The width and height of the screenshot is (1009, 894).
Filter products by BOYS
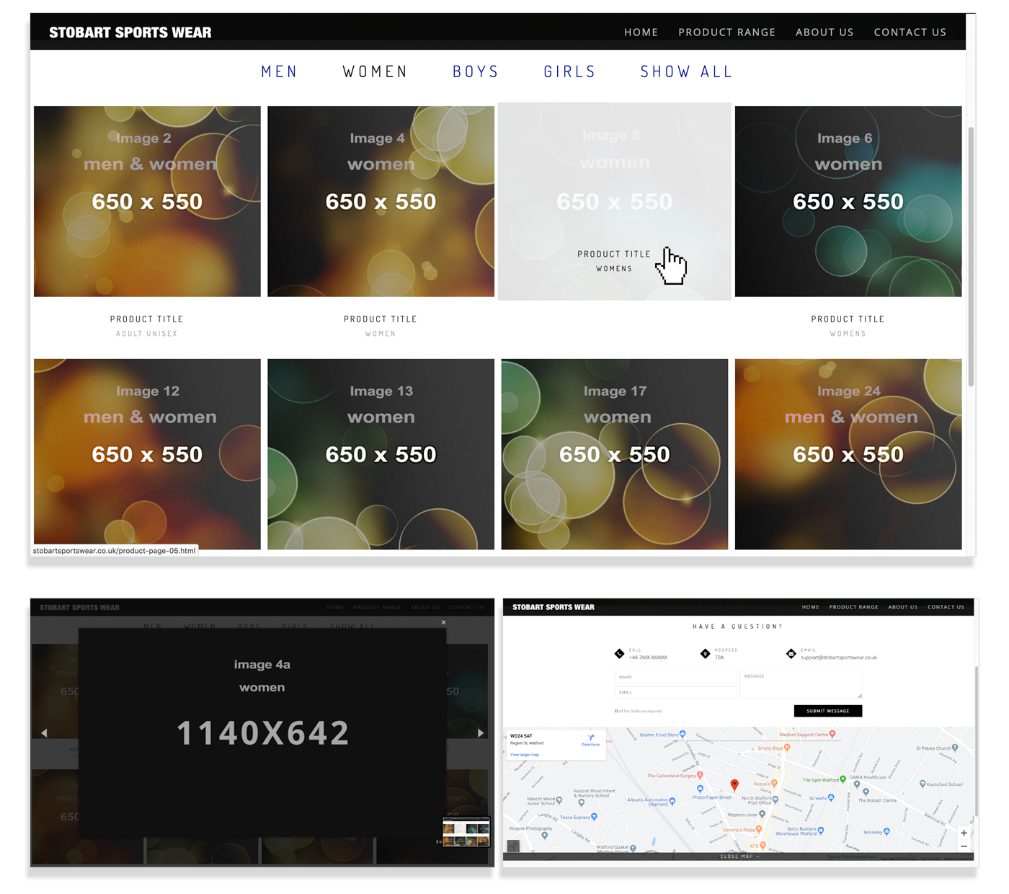tap(476, 71)
